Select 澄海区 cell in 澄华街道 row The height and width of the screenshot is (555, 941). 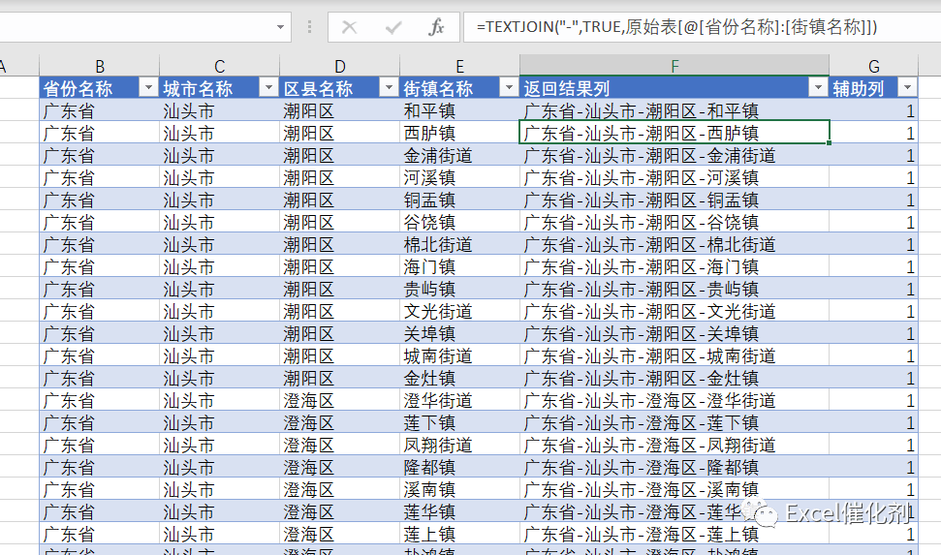(340, 400)
